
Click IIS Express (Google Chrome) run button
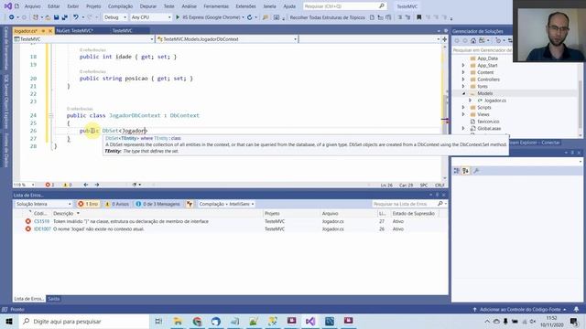tap(211, 17)
